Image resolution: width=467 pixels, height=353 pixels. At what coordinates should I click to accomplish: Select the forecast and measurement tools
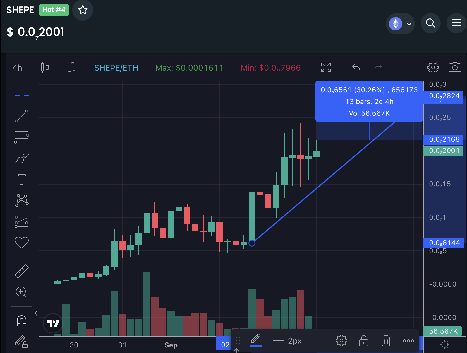[x=21, y=222]
